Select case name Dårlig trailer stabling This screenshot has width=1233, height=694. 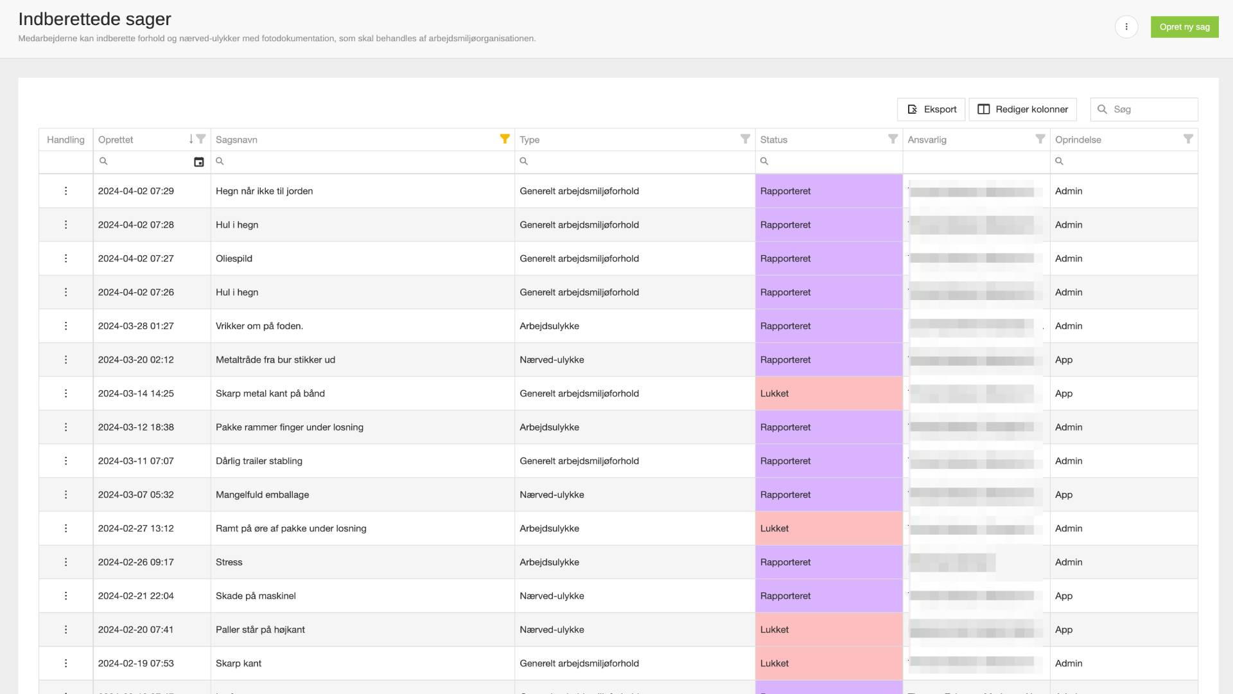tap(259, 461)
